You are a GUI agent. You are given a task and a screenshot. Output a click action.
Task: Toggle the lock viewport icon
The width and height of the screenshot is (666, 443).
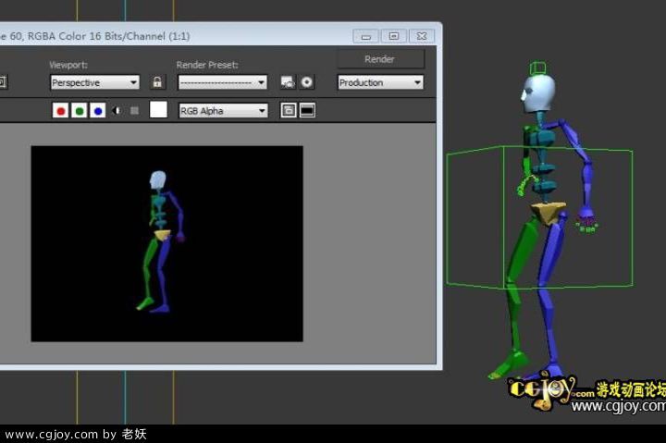coord(157,82)
